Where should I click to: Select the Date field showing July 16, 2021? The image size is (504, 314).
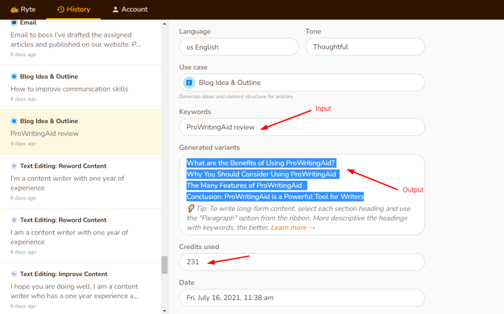[x=302, y=298]
